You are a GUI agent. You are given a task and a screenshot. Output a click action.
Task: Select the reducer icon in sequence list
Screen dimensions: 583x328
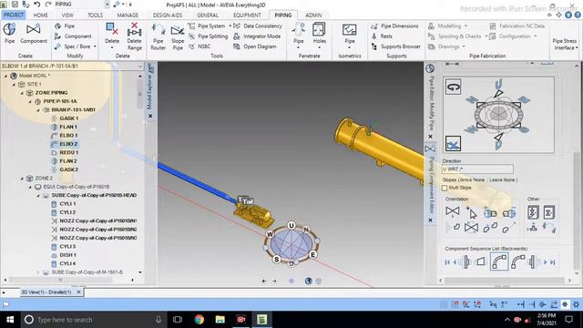click(481, 261)
